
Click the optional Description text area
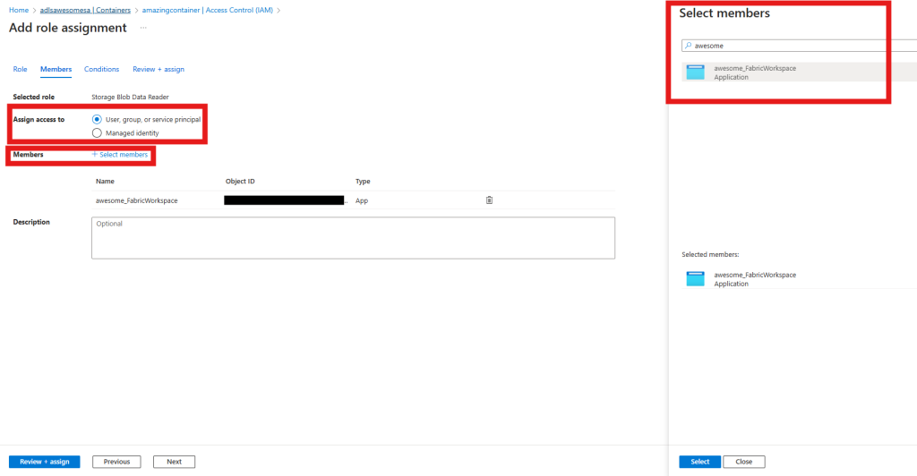(353, 238)
